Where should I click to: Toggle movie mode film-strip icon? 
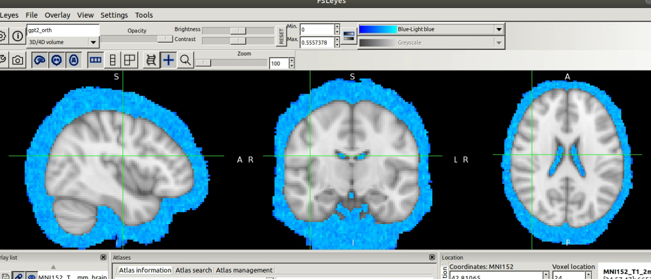coord(152,60)
